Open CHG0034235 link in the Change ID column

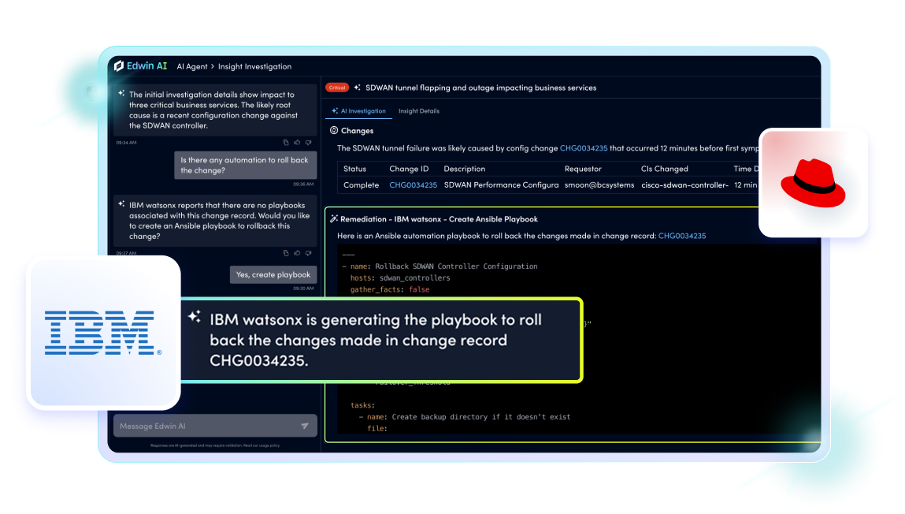click(x=413, y=185)
